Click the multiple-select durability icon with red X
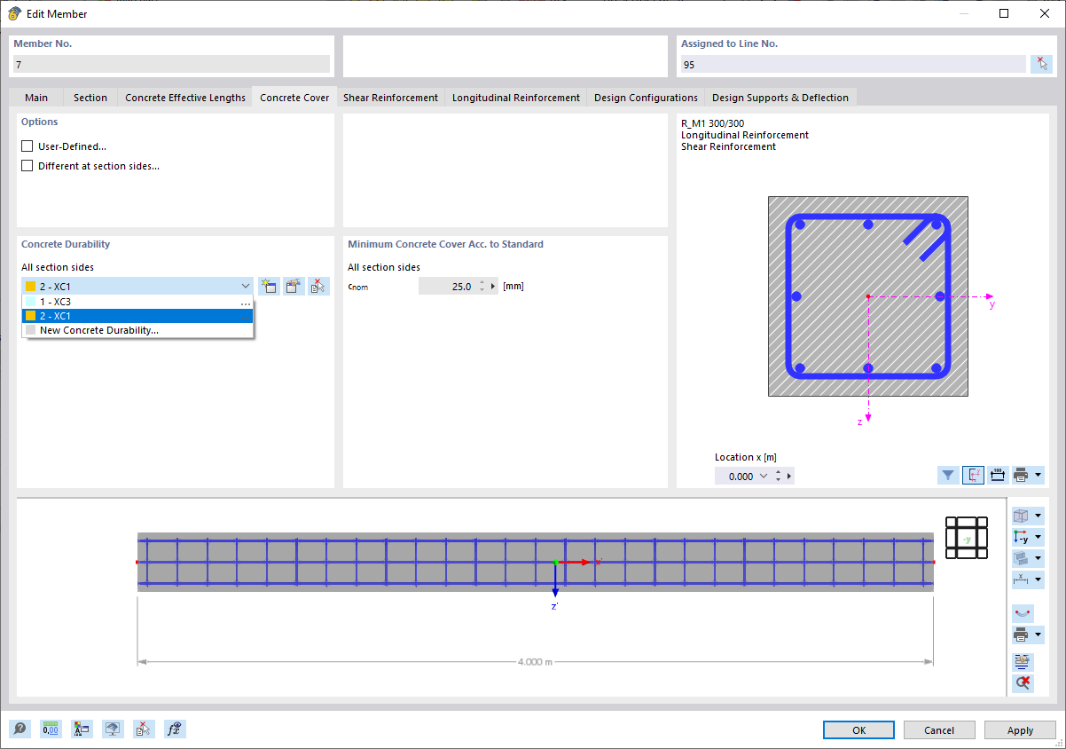1066x749 pixels. (x=318, y=286)
